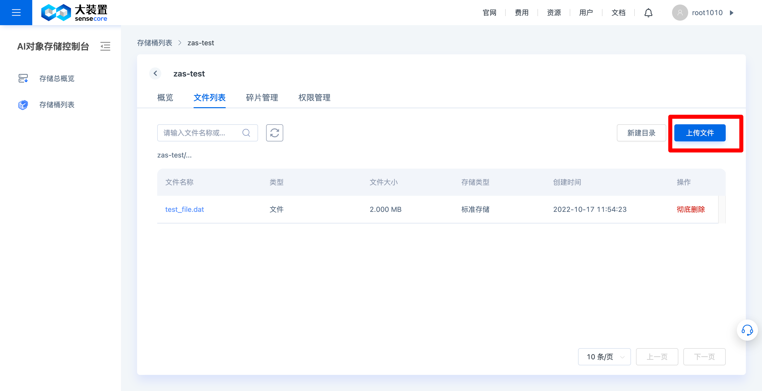The width and height of the screenshot is (762, 391).
Task: Switch to the 概览 tab
Action: [165, 97]
